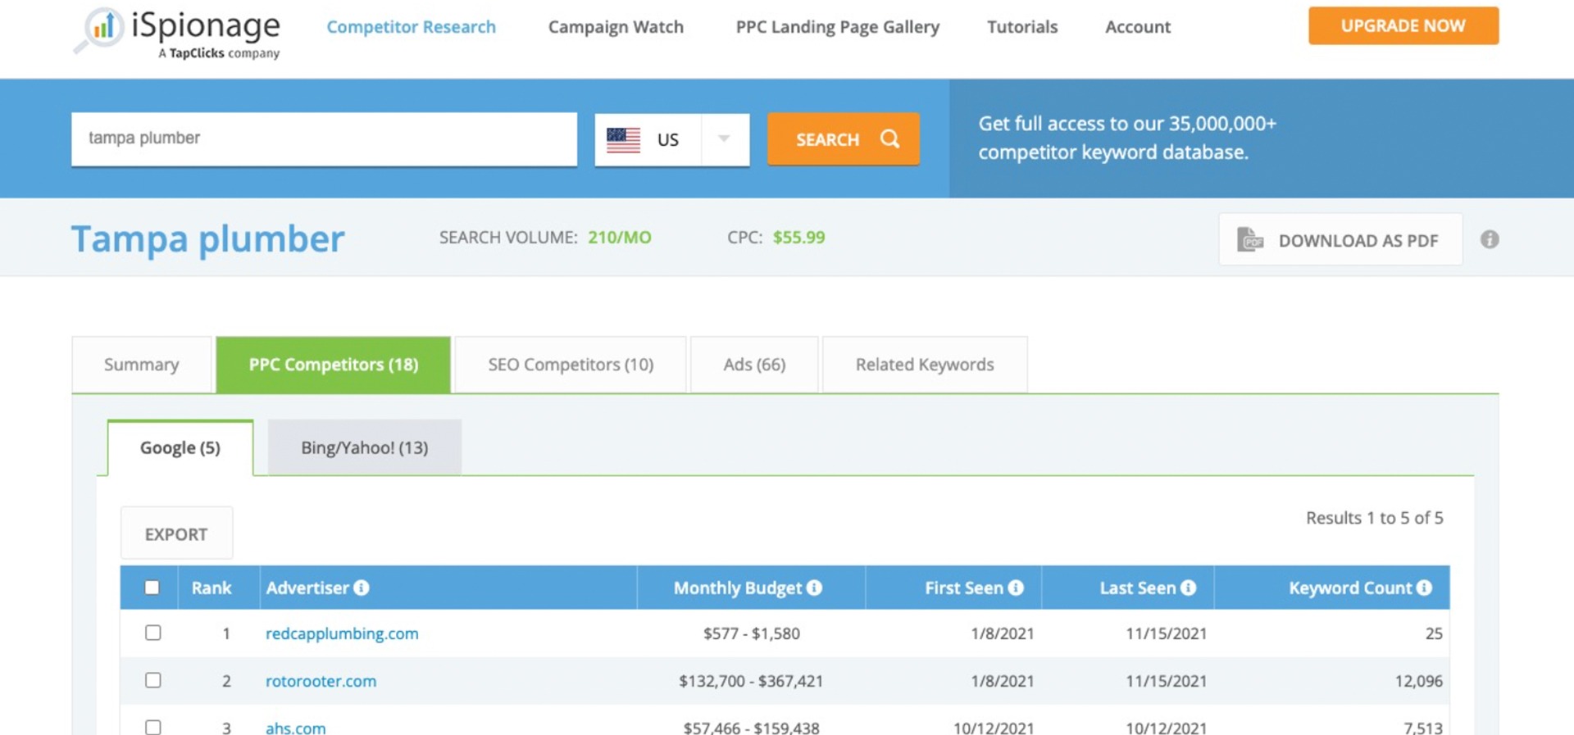The image size is (1574, 735).
Task: Click the Monthly Budget info icon
Action: tap(814, 588)
